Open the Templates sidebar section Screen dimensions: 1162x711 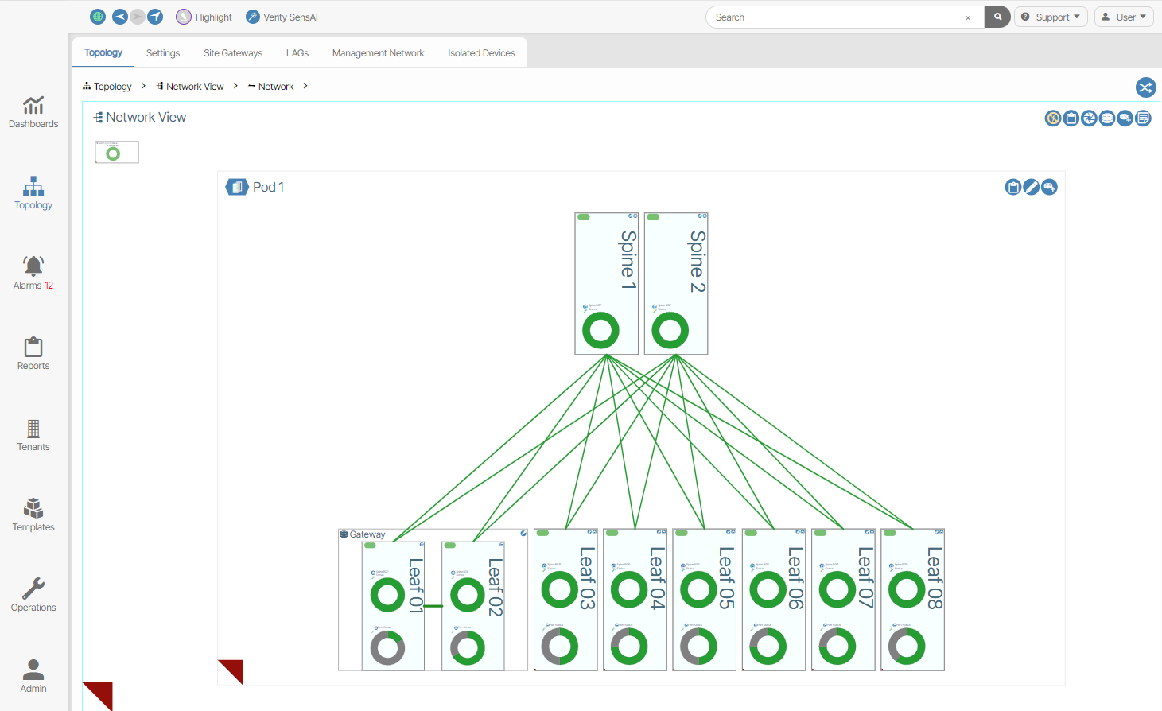(33, 515)
